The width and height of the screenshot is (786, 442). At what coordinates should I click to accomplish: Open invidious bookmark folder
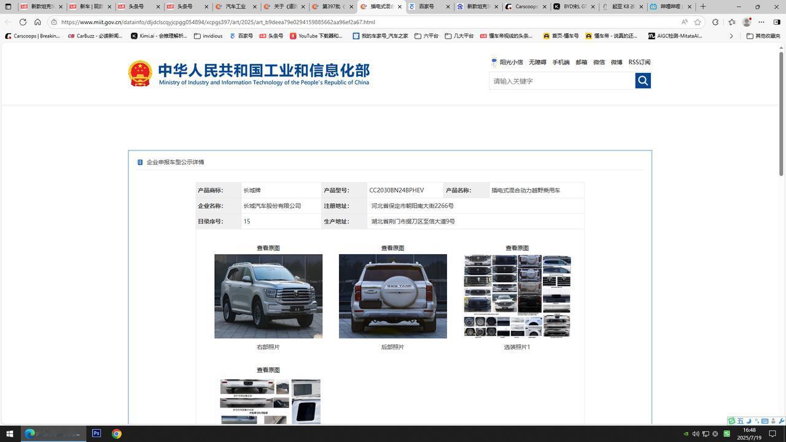click(x=208, y=36)
